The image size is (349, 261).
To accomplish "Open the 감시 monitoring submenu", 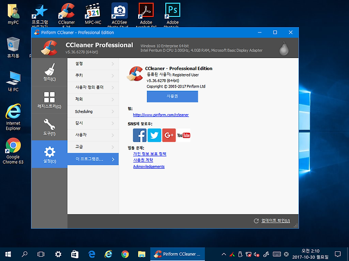I will coord(93,123).
